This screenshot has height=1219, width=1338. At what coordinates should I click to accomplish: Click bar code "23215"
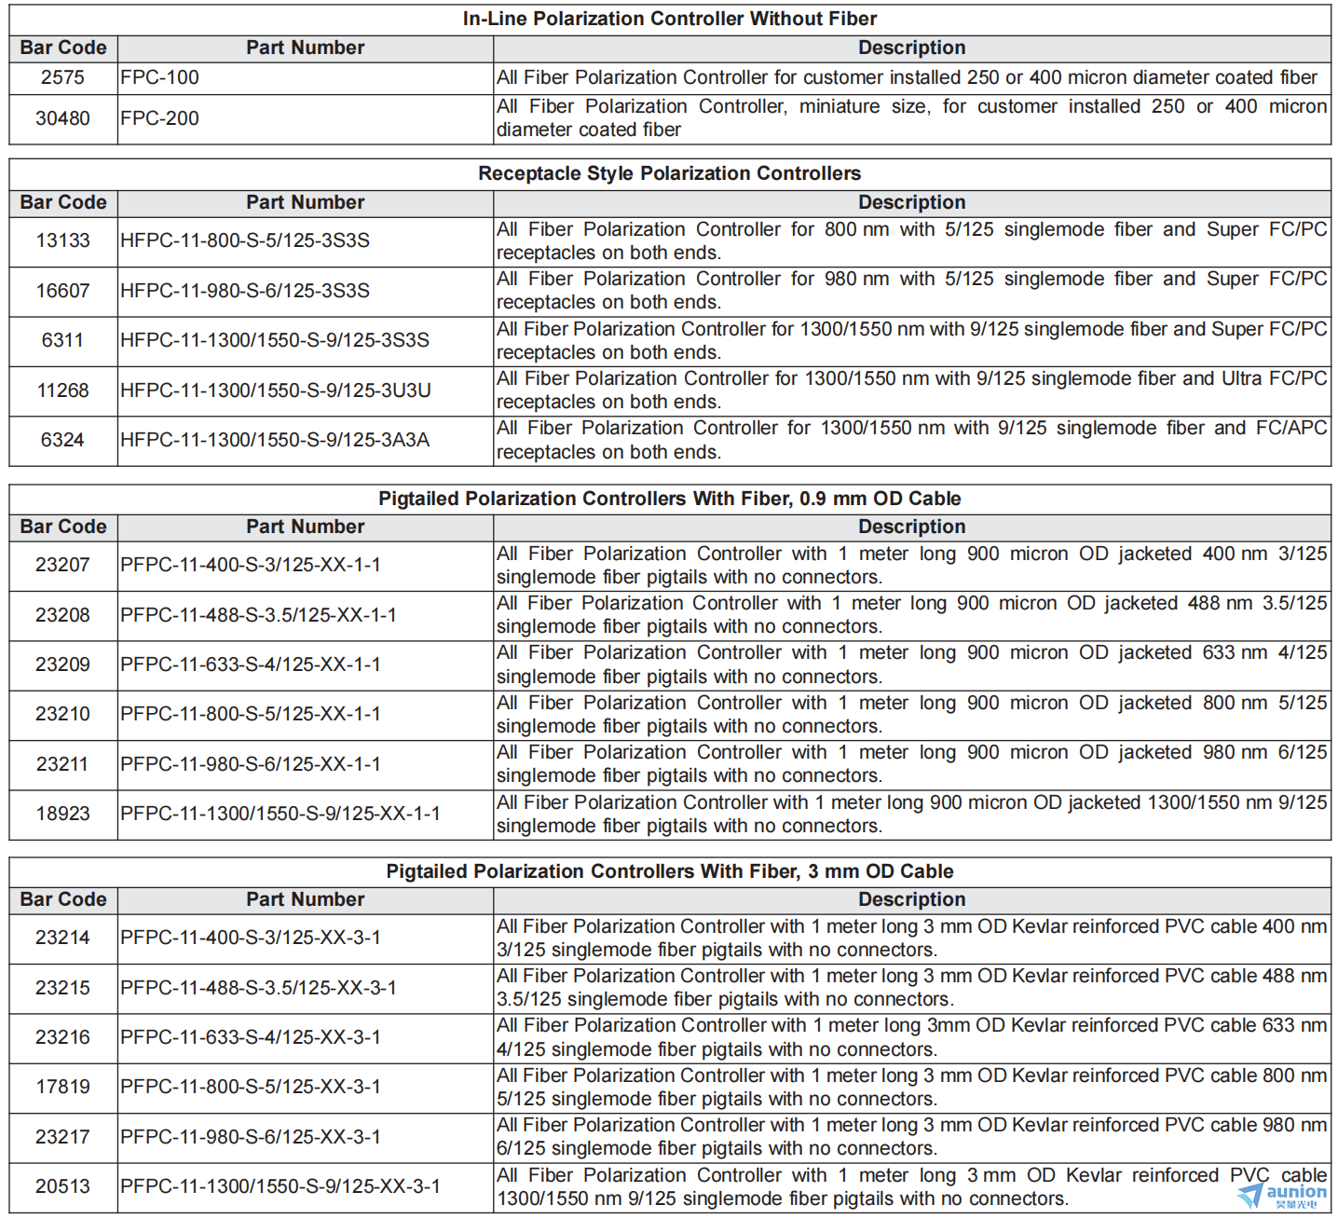click(62, 988)
